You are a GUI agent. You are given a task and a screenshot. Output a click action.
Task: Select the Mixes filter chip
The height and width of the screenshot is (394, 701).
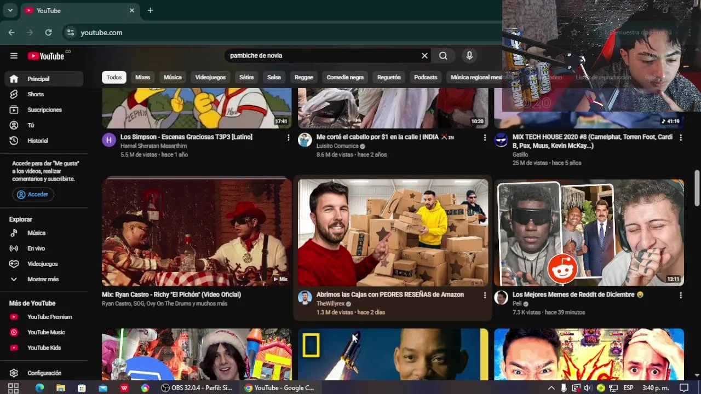click(142, 77)
